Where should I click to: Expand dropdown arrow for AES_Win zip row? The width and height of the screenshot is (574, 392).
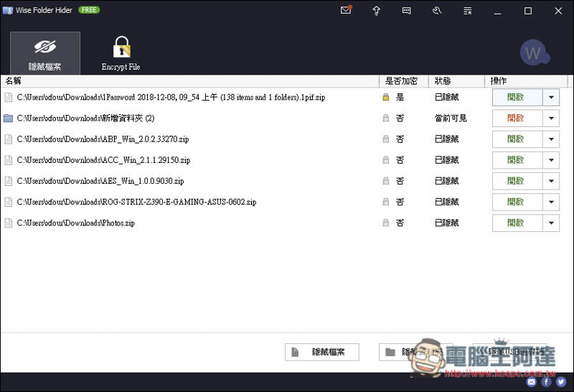[x=551, y=181]
